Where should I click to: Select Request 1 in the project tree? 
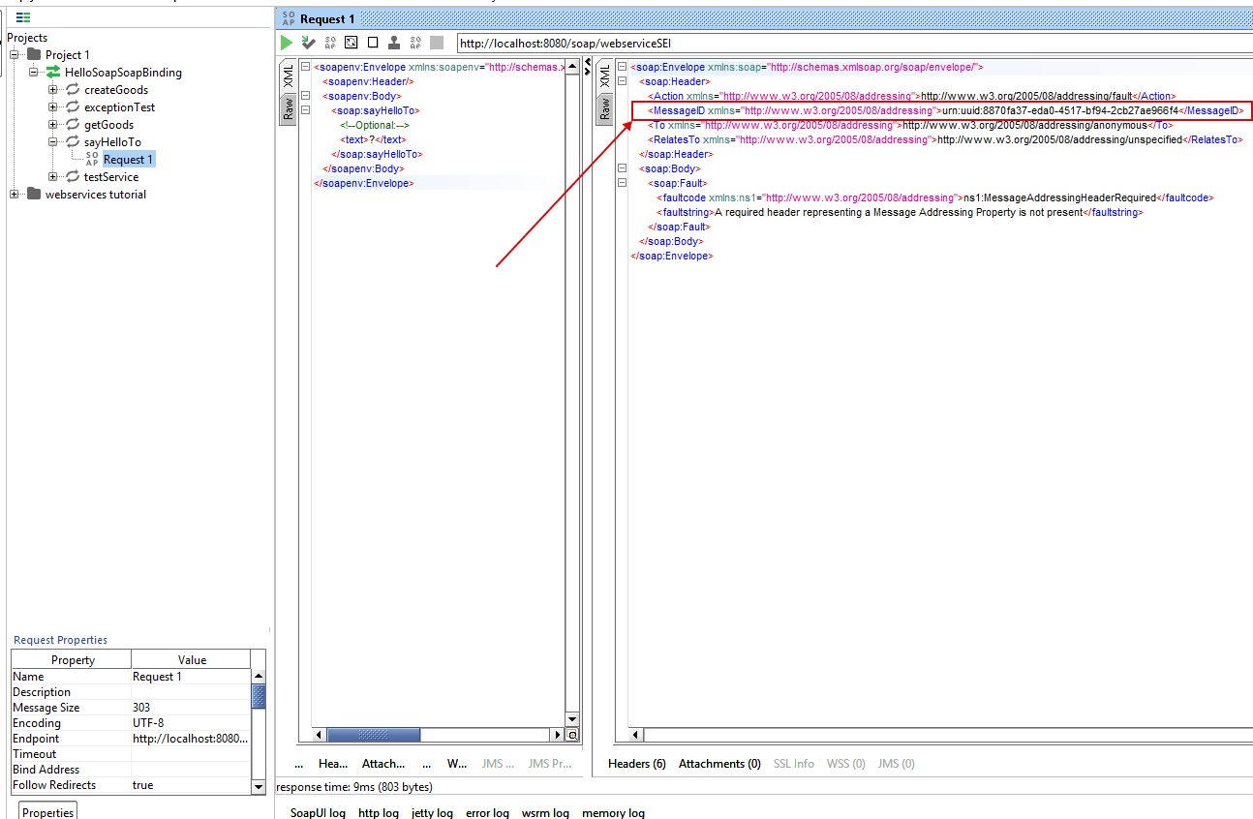[x=128, y=159]
